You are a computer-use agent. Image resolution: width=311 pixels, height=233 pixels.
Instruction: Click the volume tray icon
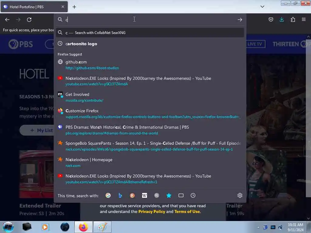[280, 227]
